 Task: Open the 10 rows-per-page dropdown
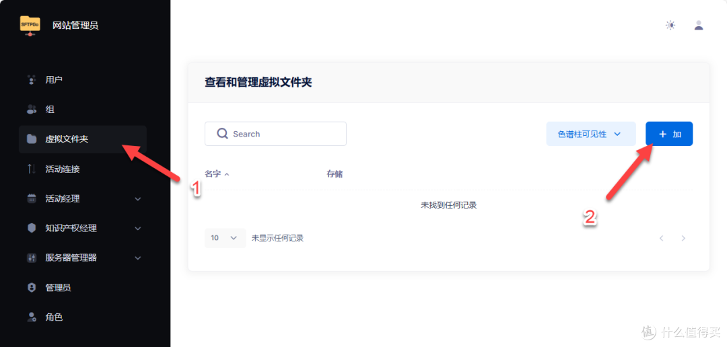coord(225,238)
